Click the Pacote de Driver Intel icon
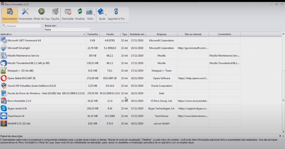 coord(4,93)
